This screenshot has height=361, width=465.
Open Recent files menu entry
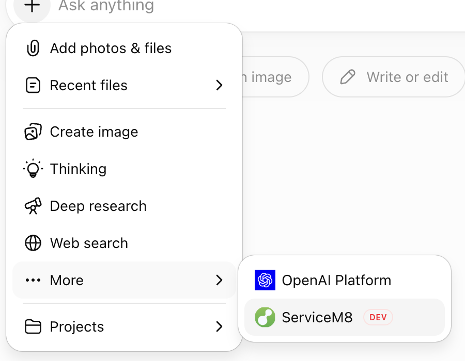tap(124, 85)
